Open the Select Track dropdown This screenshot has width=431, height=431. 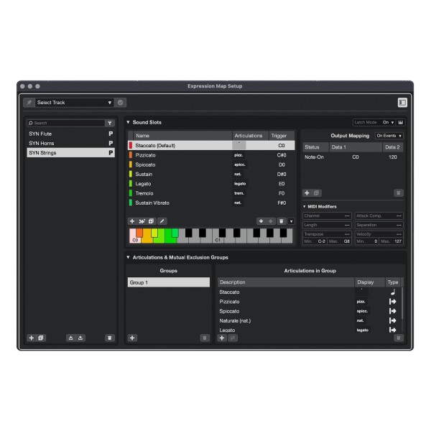(x=75, y=103)
